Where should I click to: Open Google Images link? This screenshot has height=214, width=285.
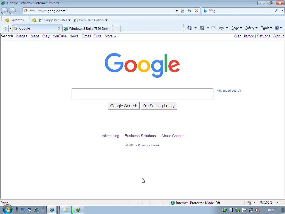pos(22,36)
